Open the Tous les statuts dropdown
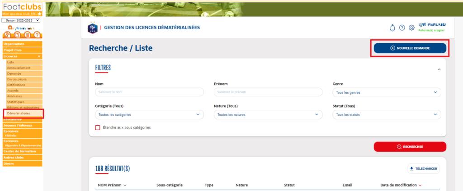The width and height of the screenshot is (463, 191). [x=387, y=114]
